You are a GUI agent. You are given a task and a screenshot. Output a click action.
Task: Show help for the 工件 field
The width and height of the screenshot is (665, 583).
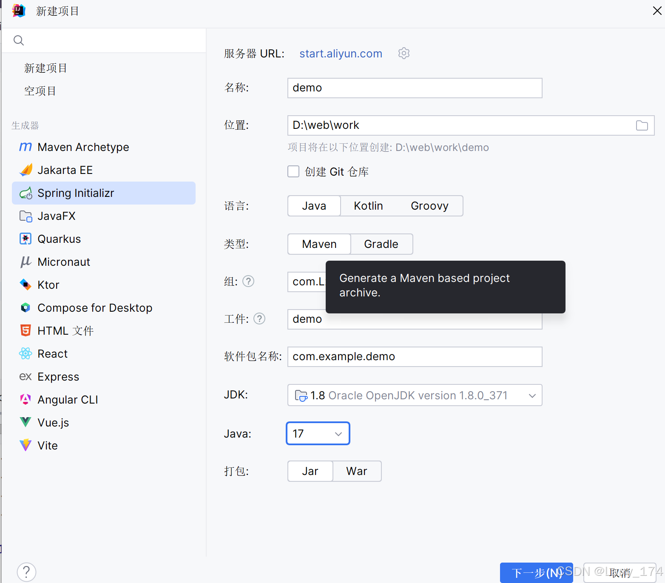point(259,319)
